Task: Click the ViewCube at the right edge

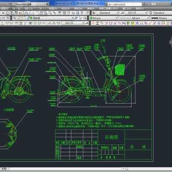Action: (170, 42)
